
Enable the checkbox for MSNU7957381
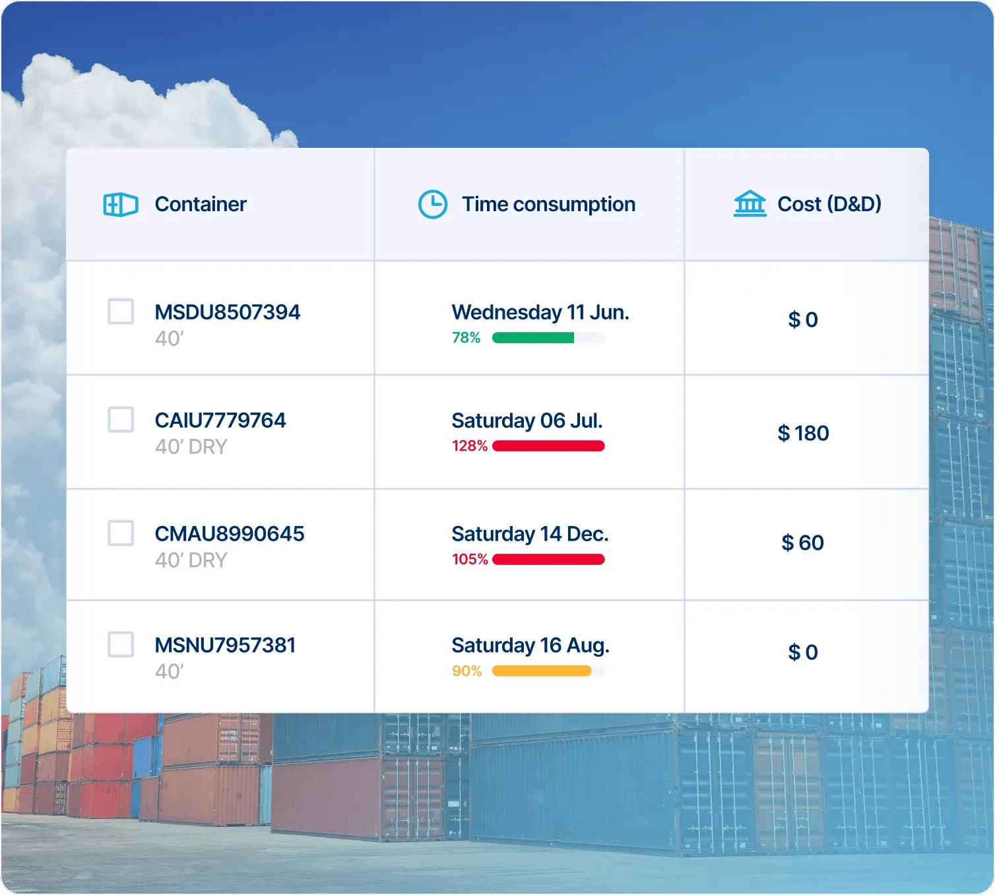(121, 644)
